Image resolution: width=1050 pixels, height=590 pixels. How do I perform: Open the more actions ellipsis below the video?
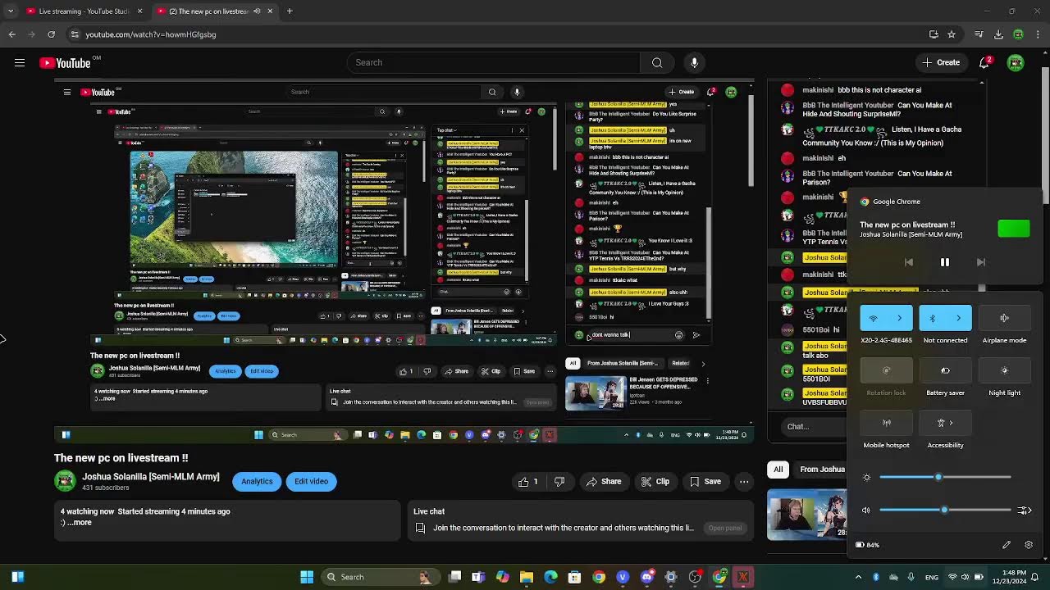coord(744,482)
